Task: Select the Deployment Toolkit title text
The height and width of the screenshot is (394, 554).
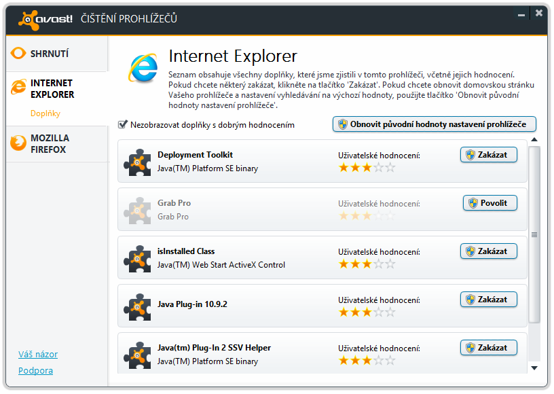Action: point(195,155)
